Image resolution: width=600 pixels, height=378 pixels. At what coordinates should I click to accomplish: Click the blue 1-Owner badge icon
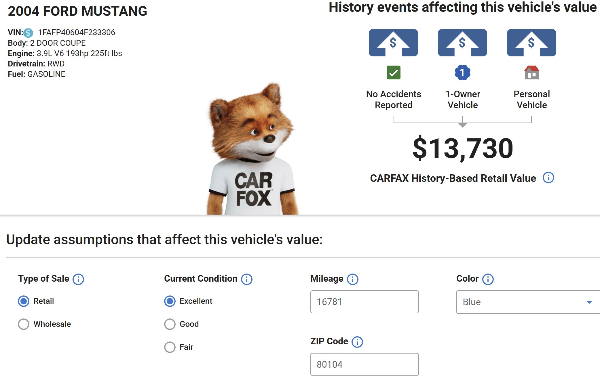click(462, 72)
